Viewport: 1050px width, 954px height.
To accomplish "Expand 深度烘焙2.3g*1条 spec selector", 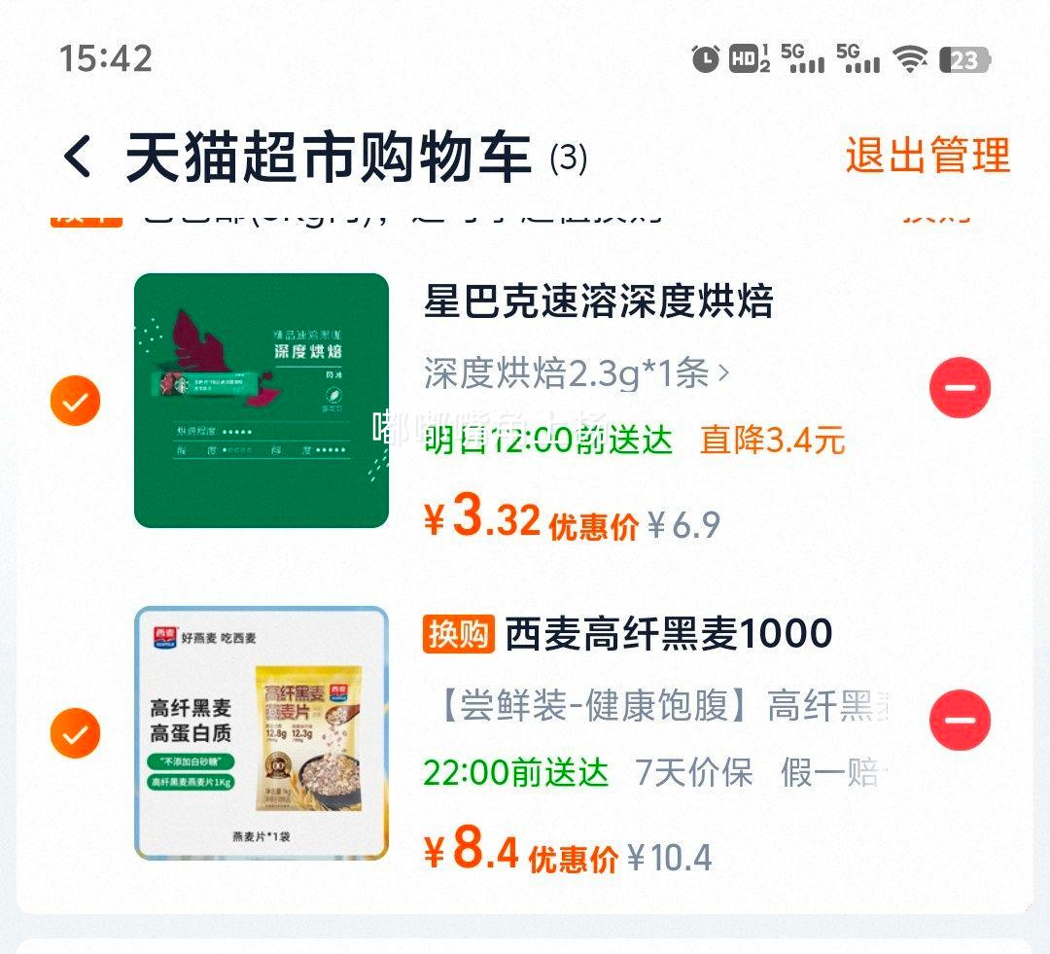I will pyautogui.click(x=576, y=373).
